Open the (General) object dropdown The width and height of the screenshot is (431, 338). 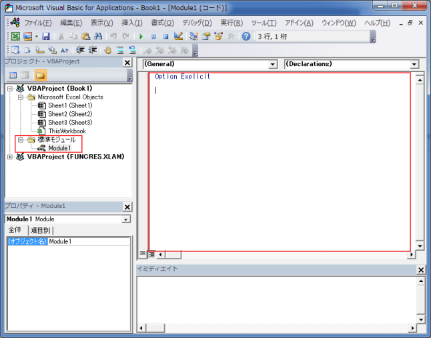[x=272, y=65]
